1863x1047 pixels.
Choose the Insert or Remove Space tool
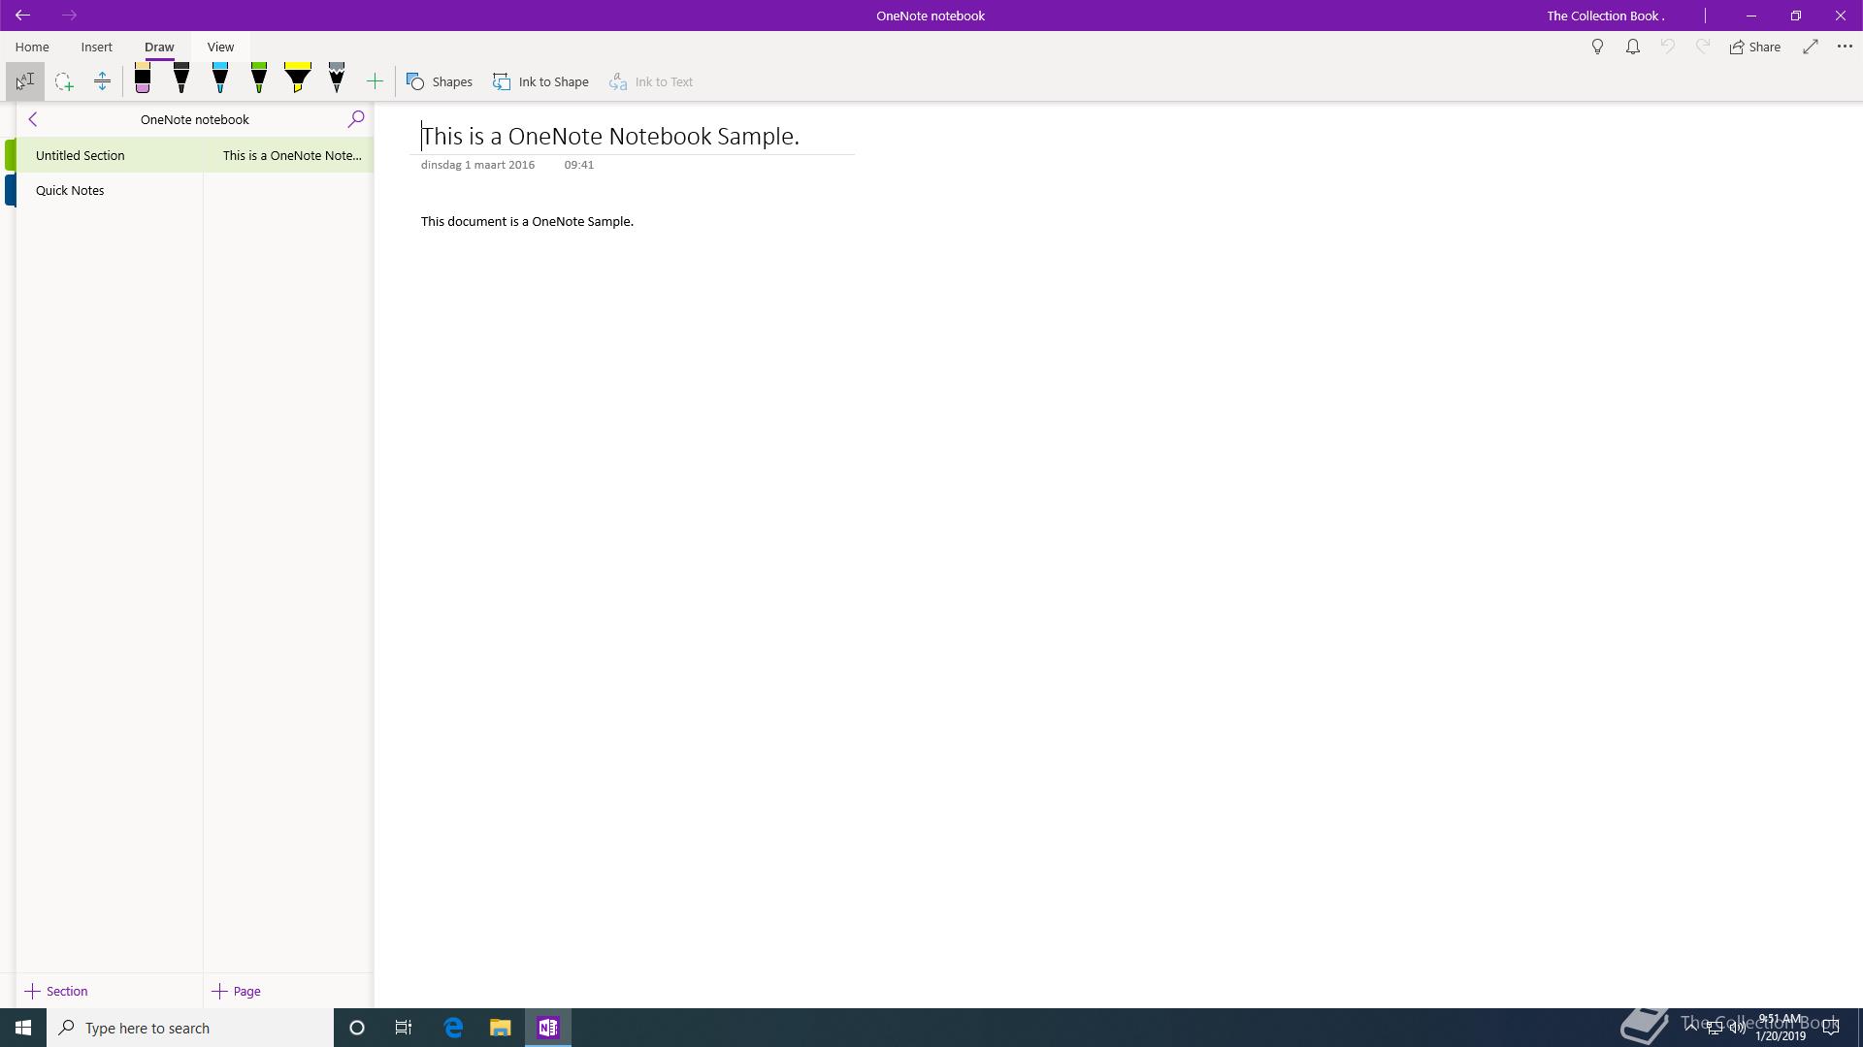tap(102, 81)
